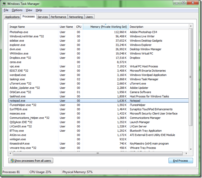Select the SynTPEnh.exe process

click(x=98, y=109)
